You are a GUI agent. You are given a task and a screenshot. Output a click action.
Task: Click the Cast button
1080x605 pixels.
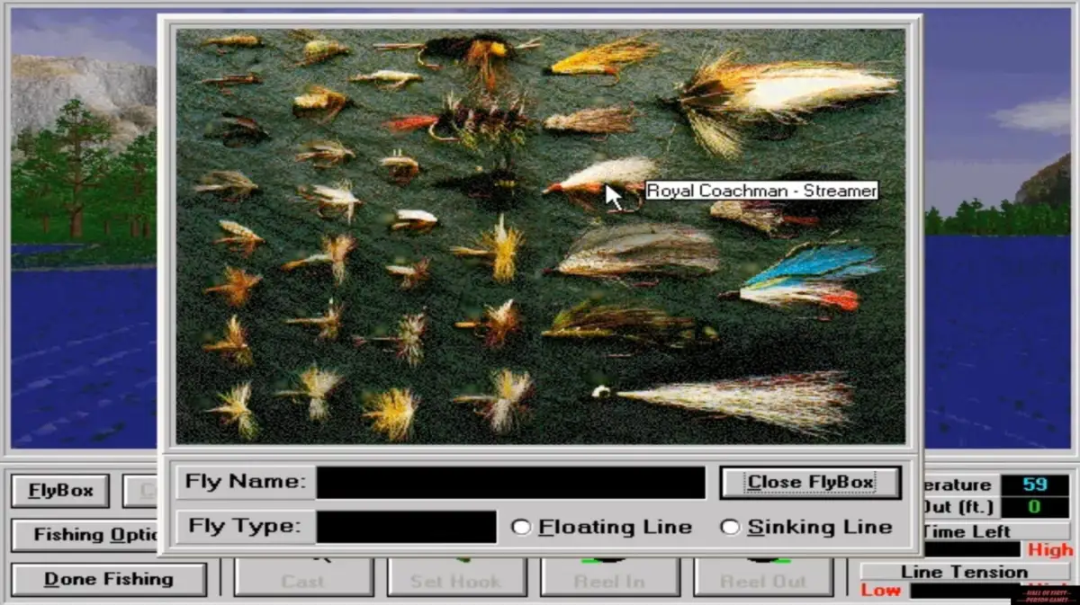303,580
